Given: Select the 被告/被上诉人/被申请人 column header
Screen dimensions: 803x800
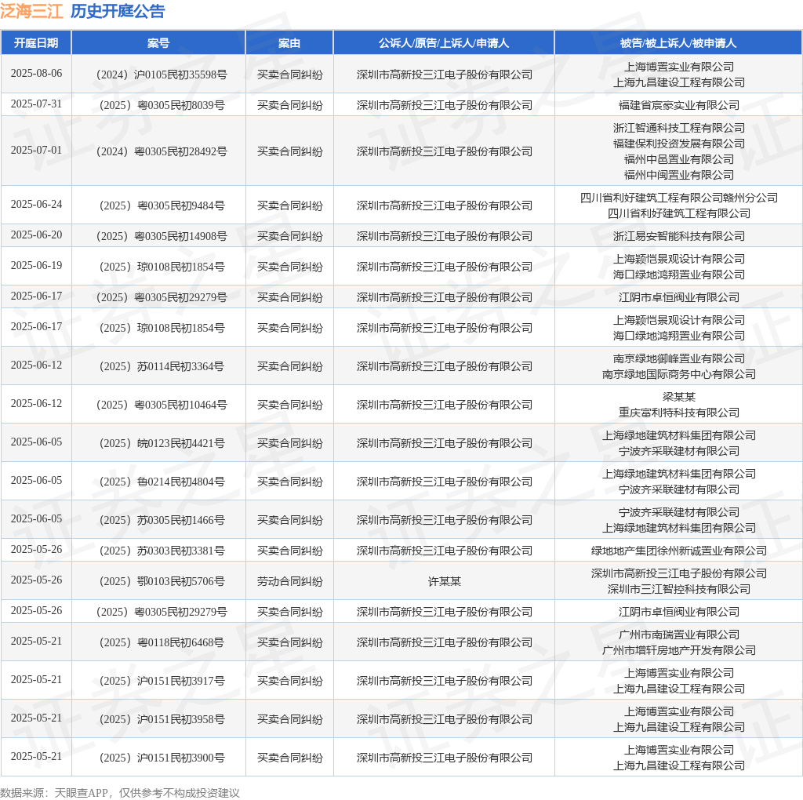Looking at the screenshot, I should [678, 43].
